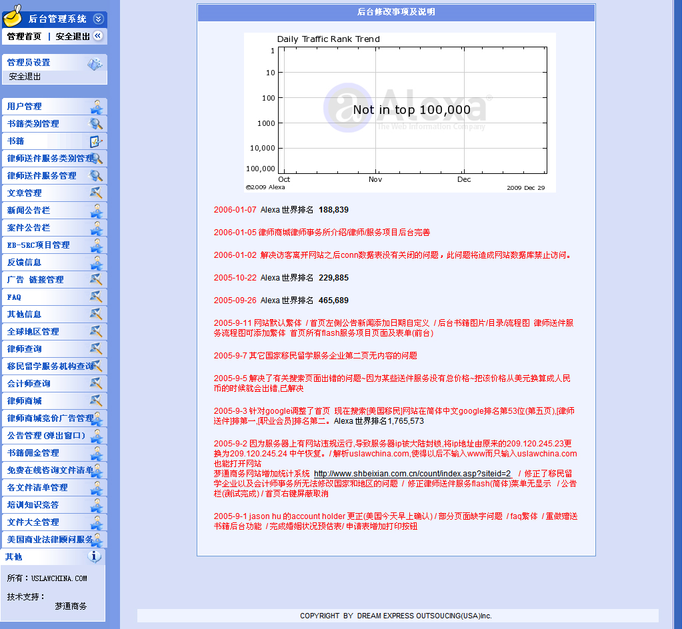Click the magnifier icon beside 书籍类别管理

[x=96, y=124]
